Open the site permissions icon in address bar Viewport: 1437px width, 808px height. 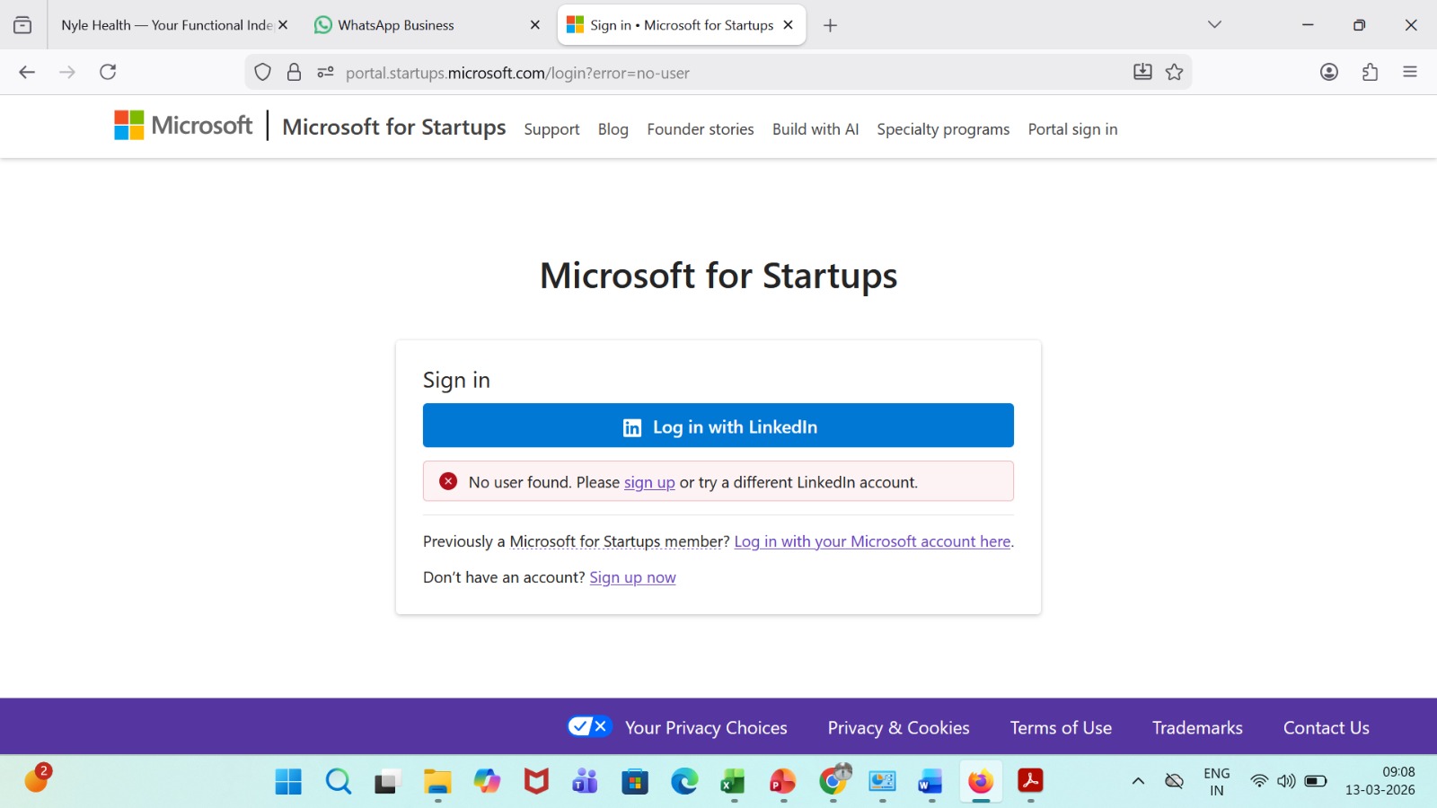tap(325, 73)
